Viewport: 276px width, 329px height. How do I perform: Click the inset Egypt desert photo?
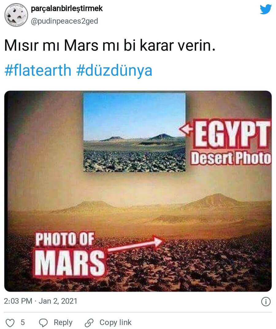coord(134,132)
